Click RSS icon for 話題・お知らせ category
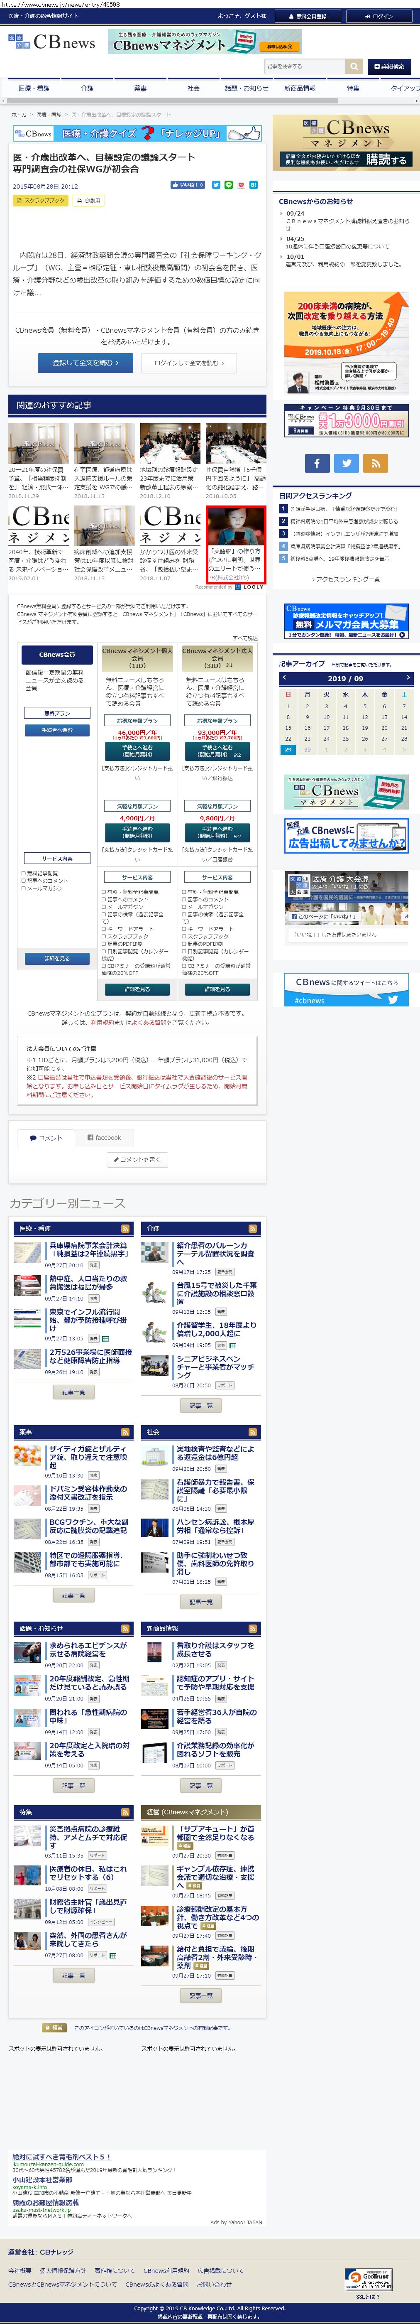The height and width of the screenshot is (2324, 420). [x=125, y=1628]
